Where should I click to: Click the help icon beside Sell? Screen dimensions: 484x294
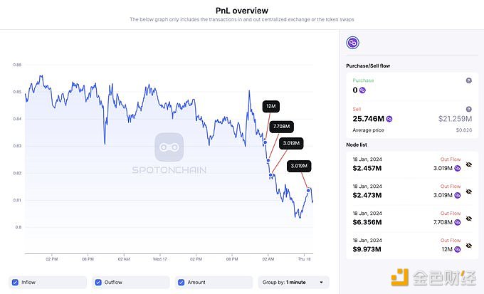point(468,109)
